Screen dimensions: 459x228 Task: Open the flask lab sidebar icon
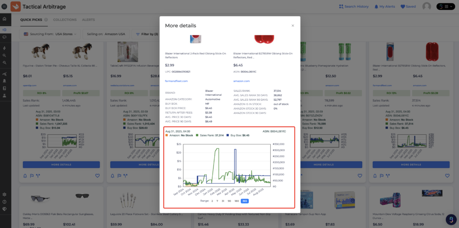click(4, 95)
